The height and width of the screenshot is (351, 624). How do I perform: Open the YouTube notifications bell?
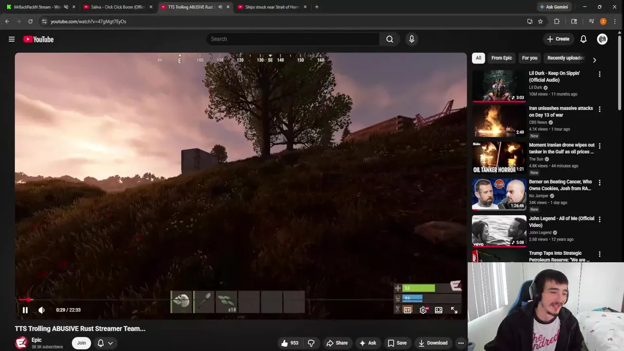pyautogui.click(x=583, y=39)
